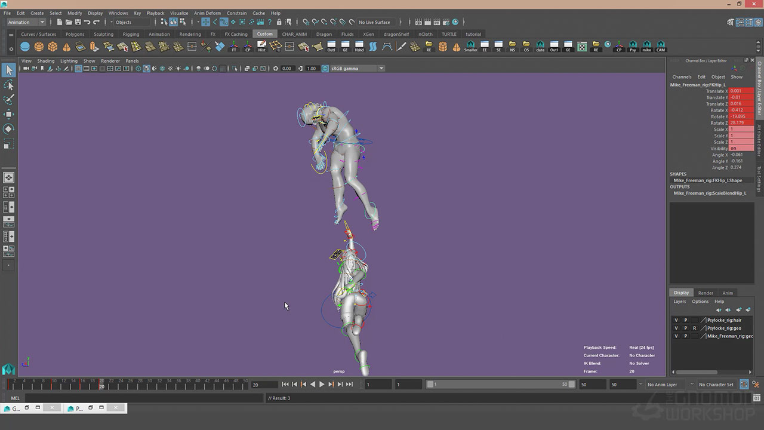The height and width of the screenshot is (430, 764).
Task: Toggle reference mode on Psylocke_rig:geo layer
Action: (694, 328)
